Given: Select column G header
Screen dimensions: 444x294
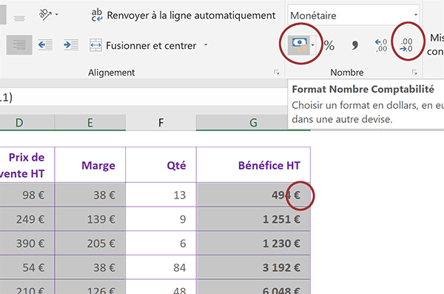Looking at the screenshot, I should click(253, 122).
